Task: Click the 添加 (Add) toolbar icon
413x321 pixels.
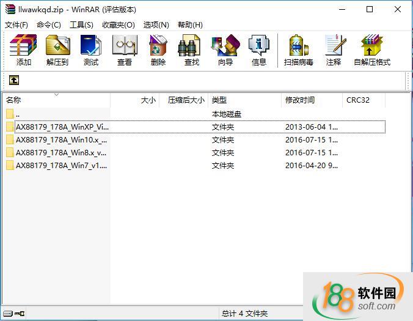Action: [24, 50]
